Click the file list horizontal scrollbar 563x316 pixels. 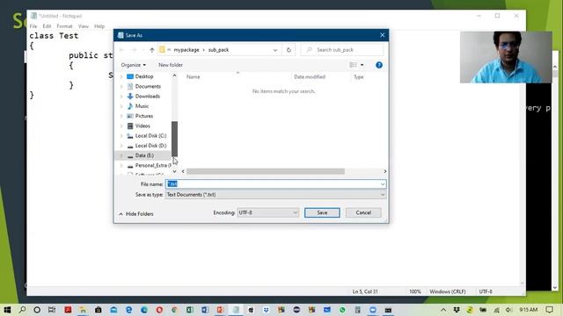click(x=266, y=171)
